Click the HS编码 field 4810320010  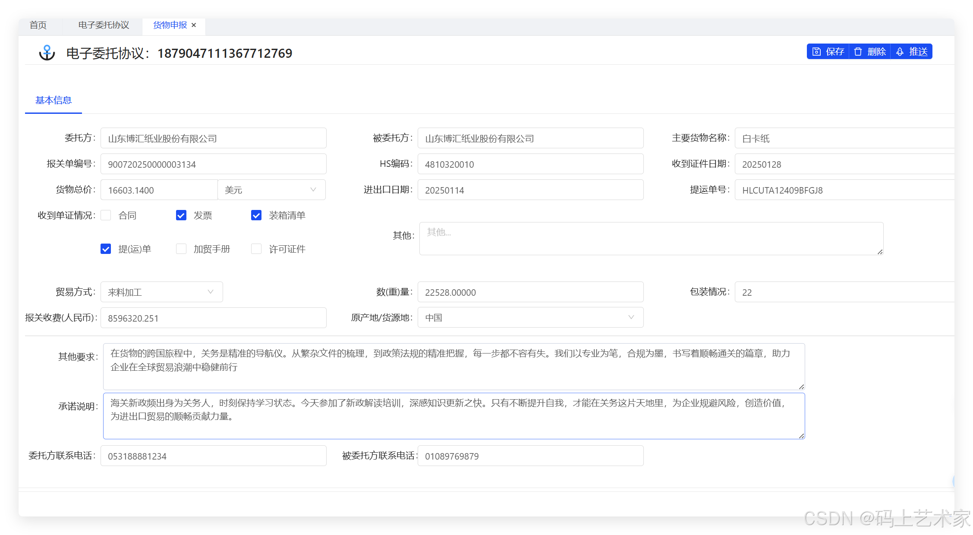pyautogui.click(x=530, y=164)
